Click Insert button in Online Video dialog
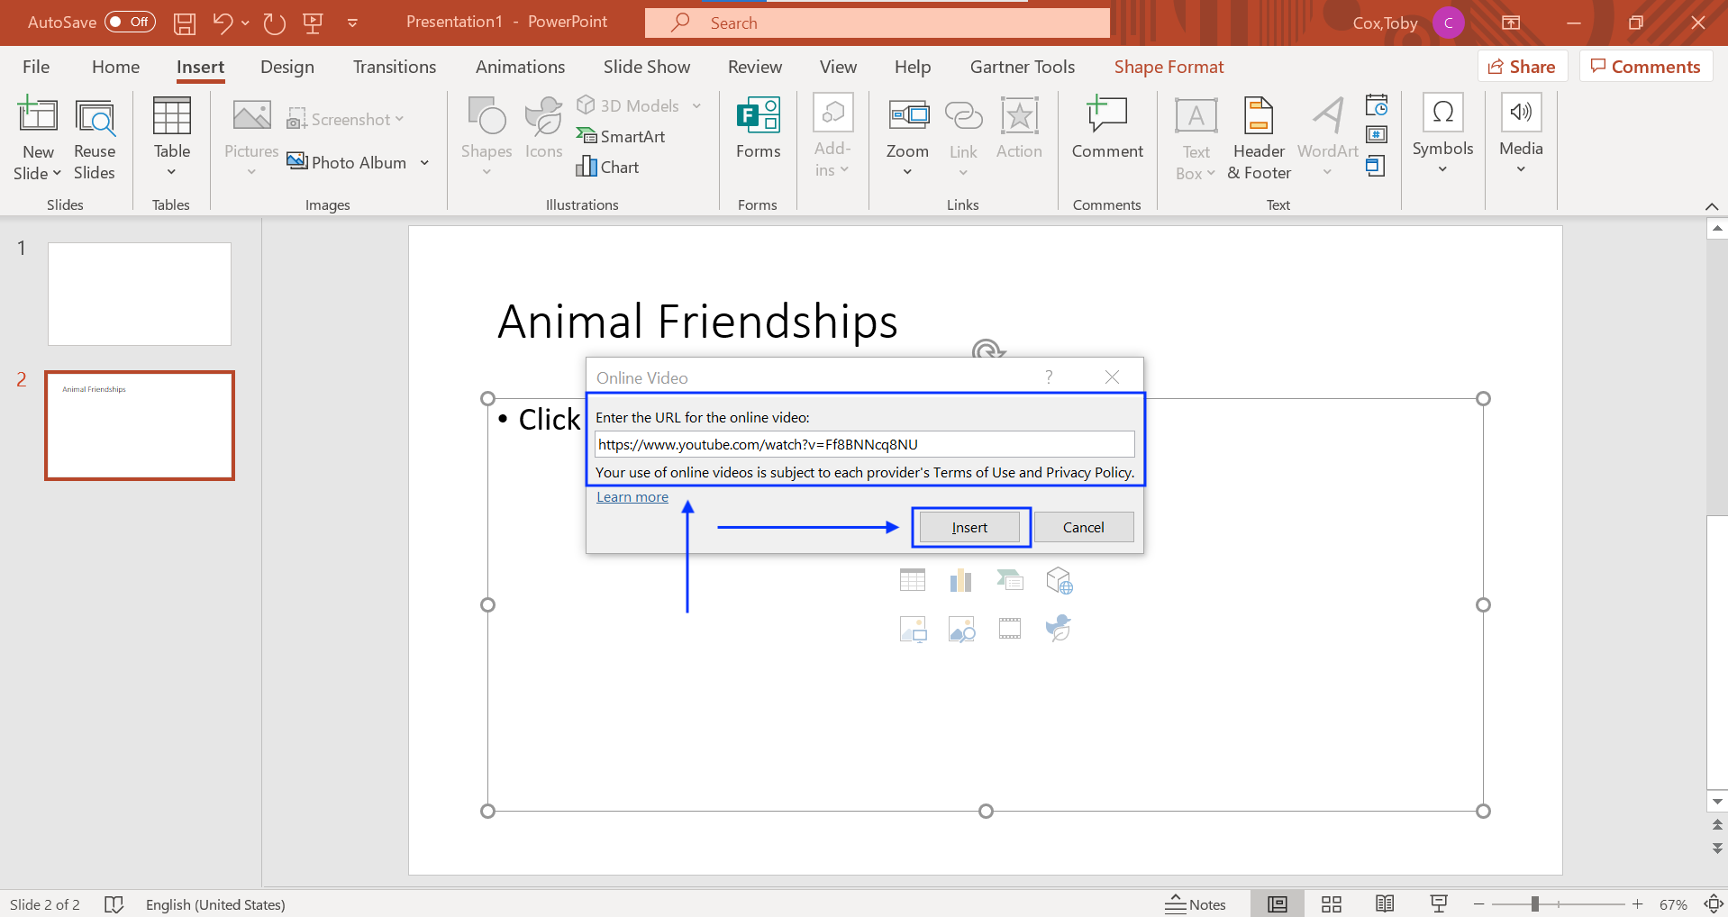The height and width of the screenshot is (917, 1728). point(969,527)
